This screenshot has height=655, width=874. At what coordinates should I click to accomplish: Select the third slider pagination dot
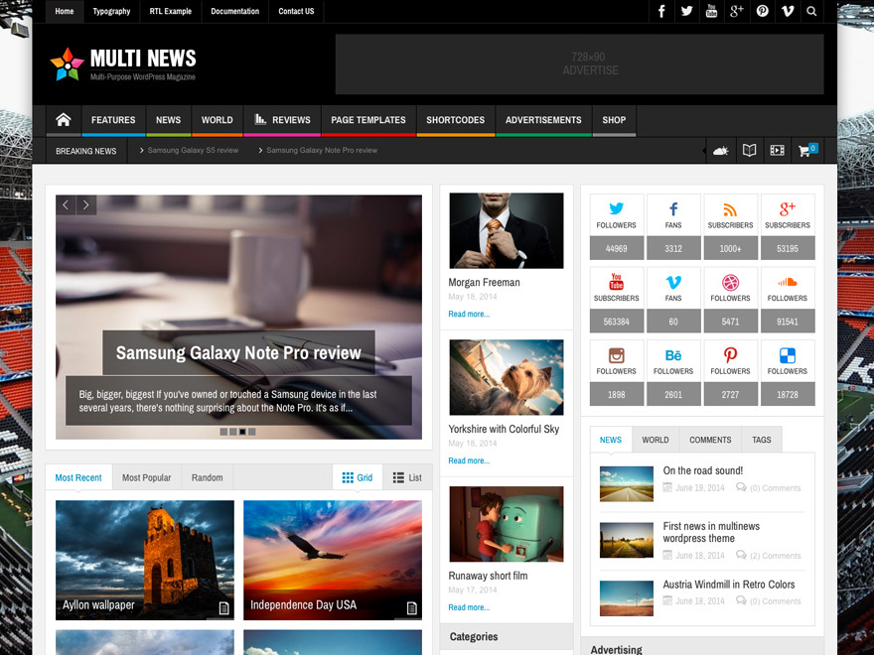tap(242, 432)
